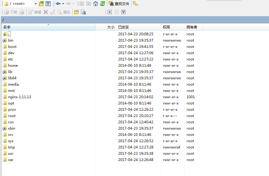Click the rename icon

[x=53, y=12]
